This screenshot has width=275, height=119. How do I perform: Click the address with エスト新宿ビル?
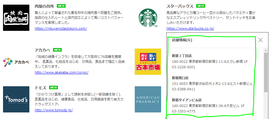point(212,84)
